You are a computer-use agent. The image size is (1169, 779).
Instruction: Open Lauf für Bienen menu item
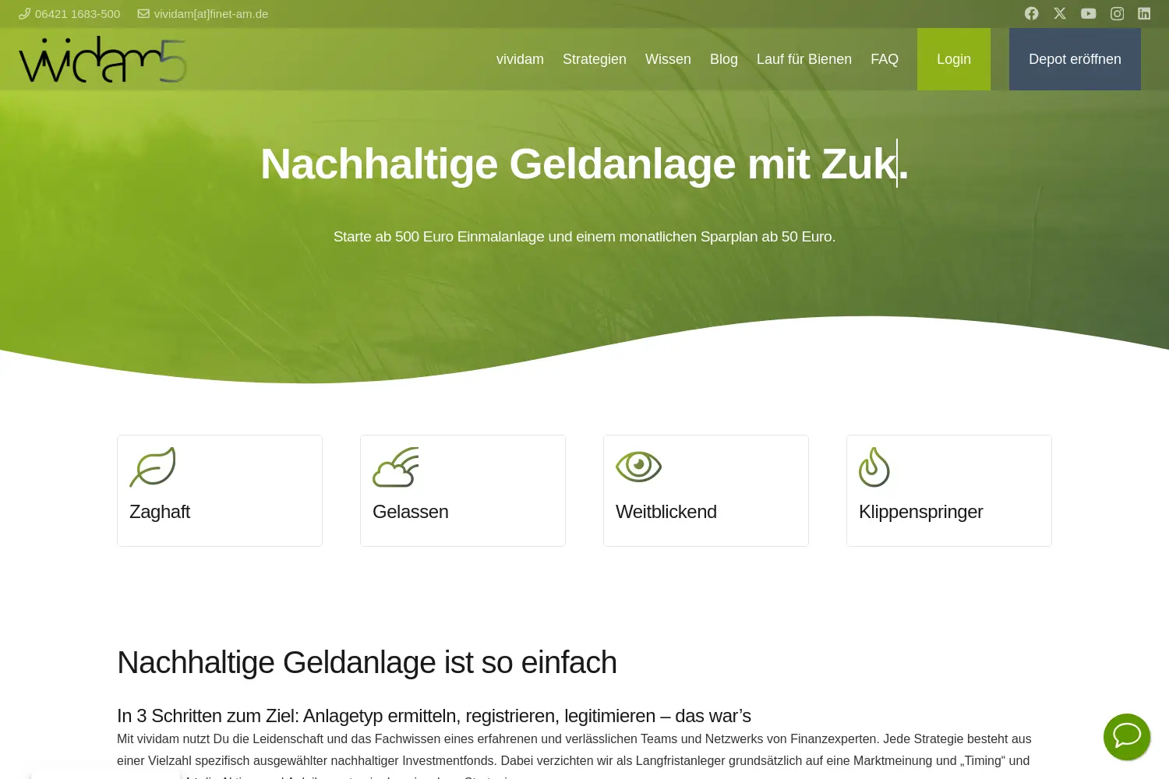tap(804, 59)
